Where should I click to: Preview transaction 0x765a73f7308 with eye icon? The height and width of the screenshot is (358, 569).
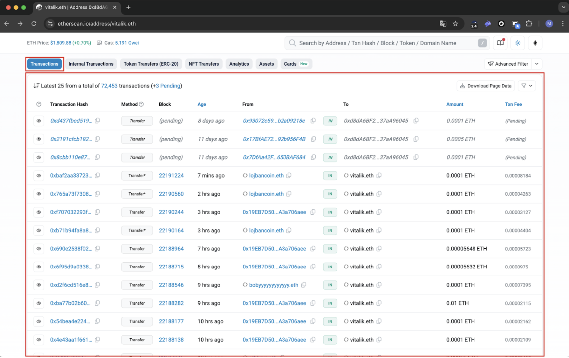coord(39,194)
